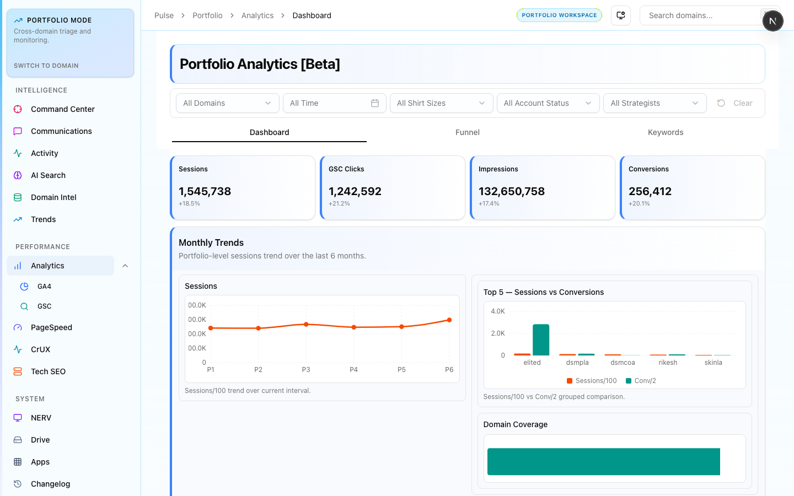794x496 pixels.
Task: Switch to the Keywords tab
Action: point(665,132)
